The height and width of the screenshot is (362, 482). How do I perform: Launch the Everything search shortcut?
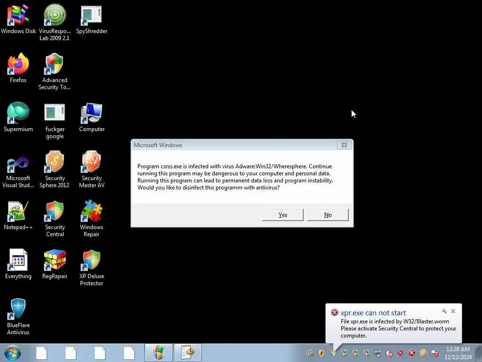[18, 264]
